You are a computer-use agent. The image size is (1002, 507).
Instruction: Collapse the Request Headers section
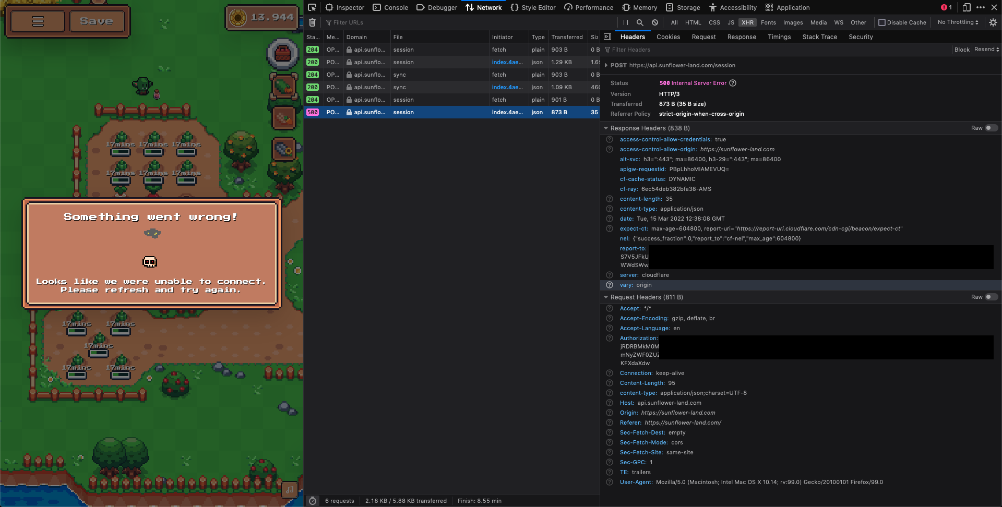pos(606,297)
